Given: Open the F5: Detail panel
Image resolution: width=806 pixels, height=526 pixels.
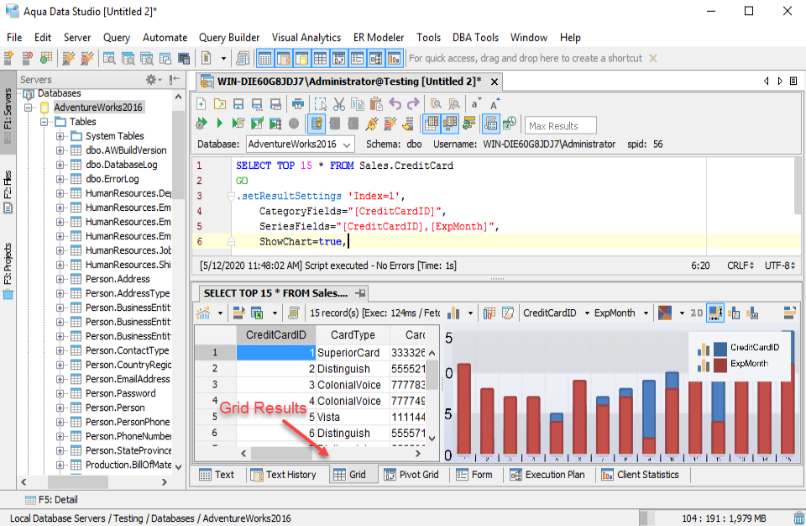Looking at the screenshot, I should pos(51,499).
